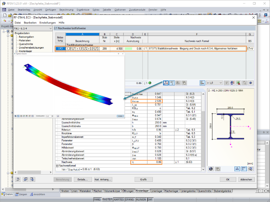
Task: Toggle OFANG object snap in status bar
Action: (x=130, y=200)
